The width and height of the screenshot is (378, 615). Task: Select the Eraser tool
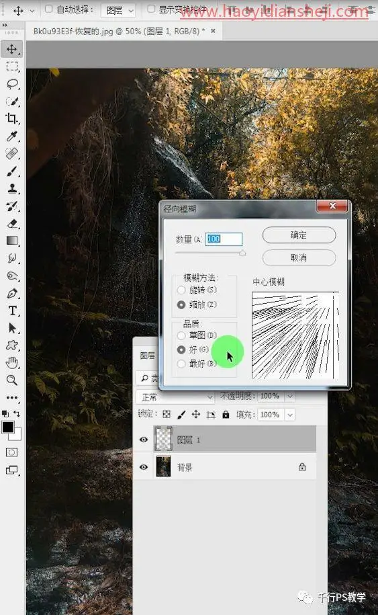(x=12, y=223)
